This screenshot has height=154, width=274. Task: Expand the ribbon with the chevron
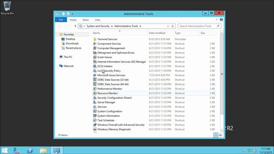[x=217, y=20]
